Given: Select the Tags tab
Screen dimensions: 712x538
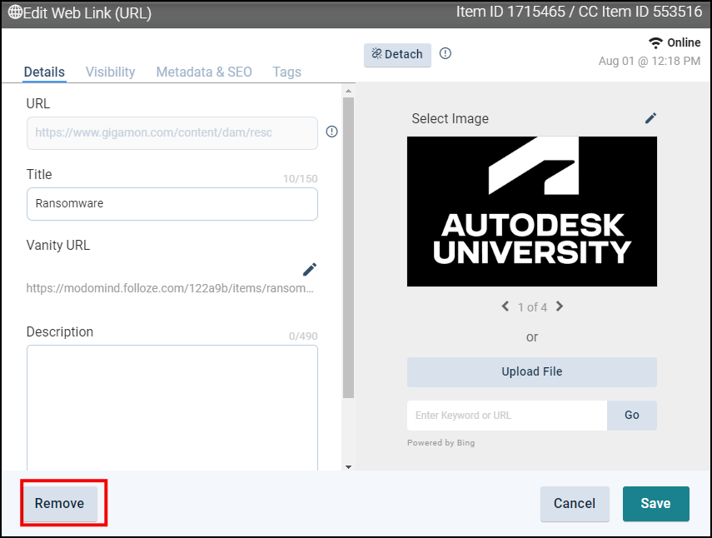Looking at the screenshot, I should (x=286, y=72).
